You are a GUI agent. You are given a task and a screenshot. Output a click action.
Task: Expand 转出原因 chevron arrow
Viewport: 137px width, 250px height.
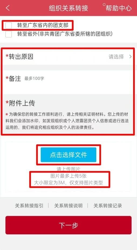tap(130, 56)
